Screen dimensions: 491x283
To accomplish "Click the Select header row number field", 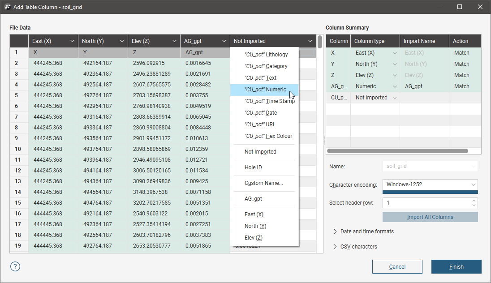I will click(x=426, y=203).
